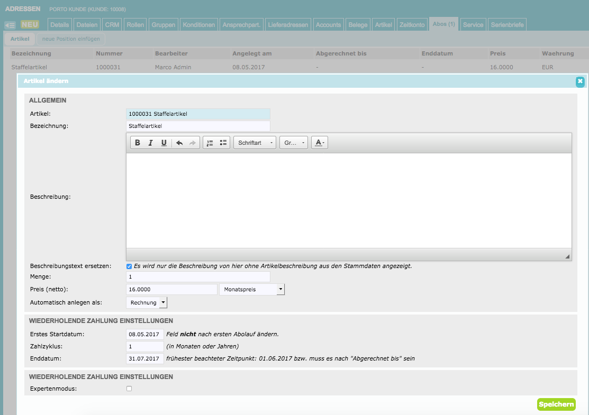Enable the Expertenmodus checkbox
Viewport: 589px width, 415px height.
point(129,389)
